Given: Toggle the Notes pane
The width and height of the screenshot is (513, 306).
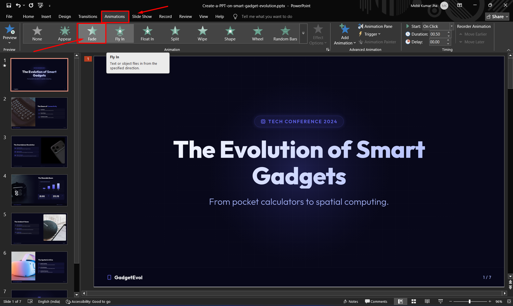Looking at the screenshot, I should [351, 301].
